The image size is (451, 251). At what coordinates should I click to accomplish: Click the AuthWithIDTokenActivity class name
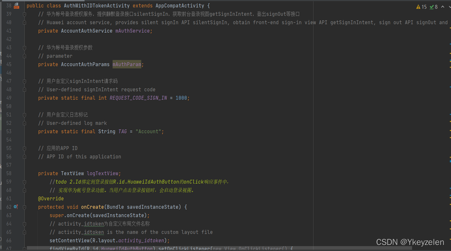pos(97,6)
